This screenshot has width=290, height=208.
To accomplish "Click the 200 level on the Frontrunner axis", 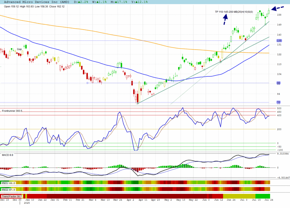I will point(279,129).
